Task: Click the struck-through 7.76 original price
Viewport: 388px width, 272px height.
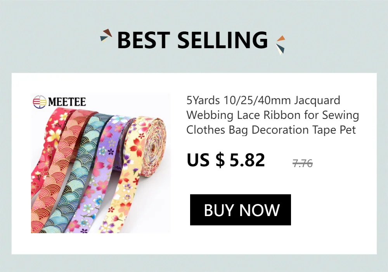Action: (302, 163)
